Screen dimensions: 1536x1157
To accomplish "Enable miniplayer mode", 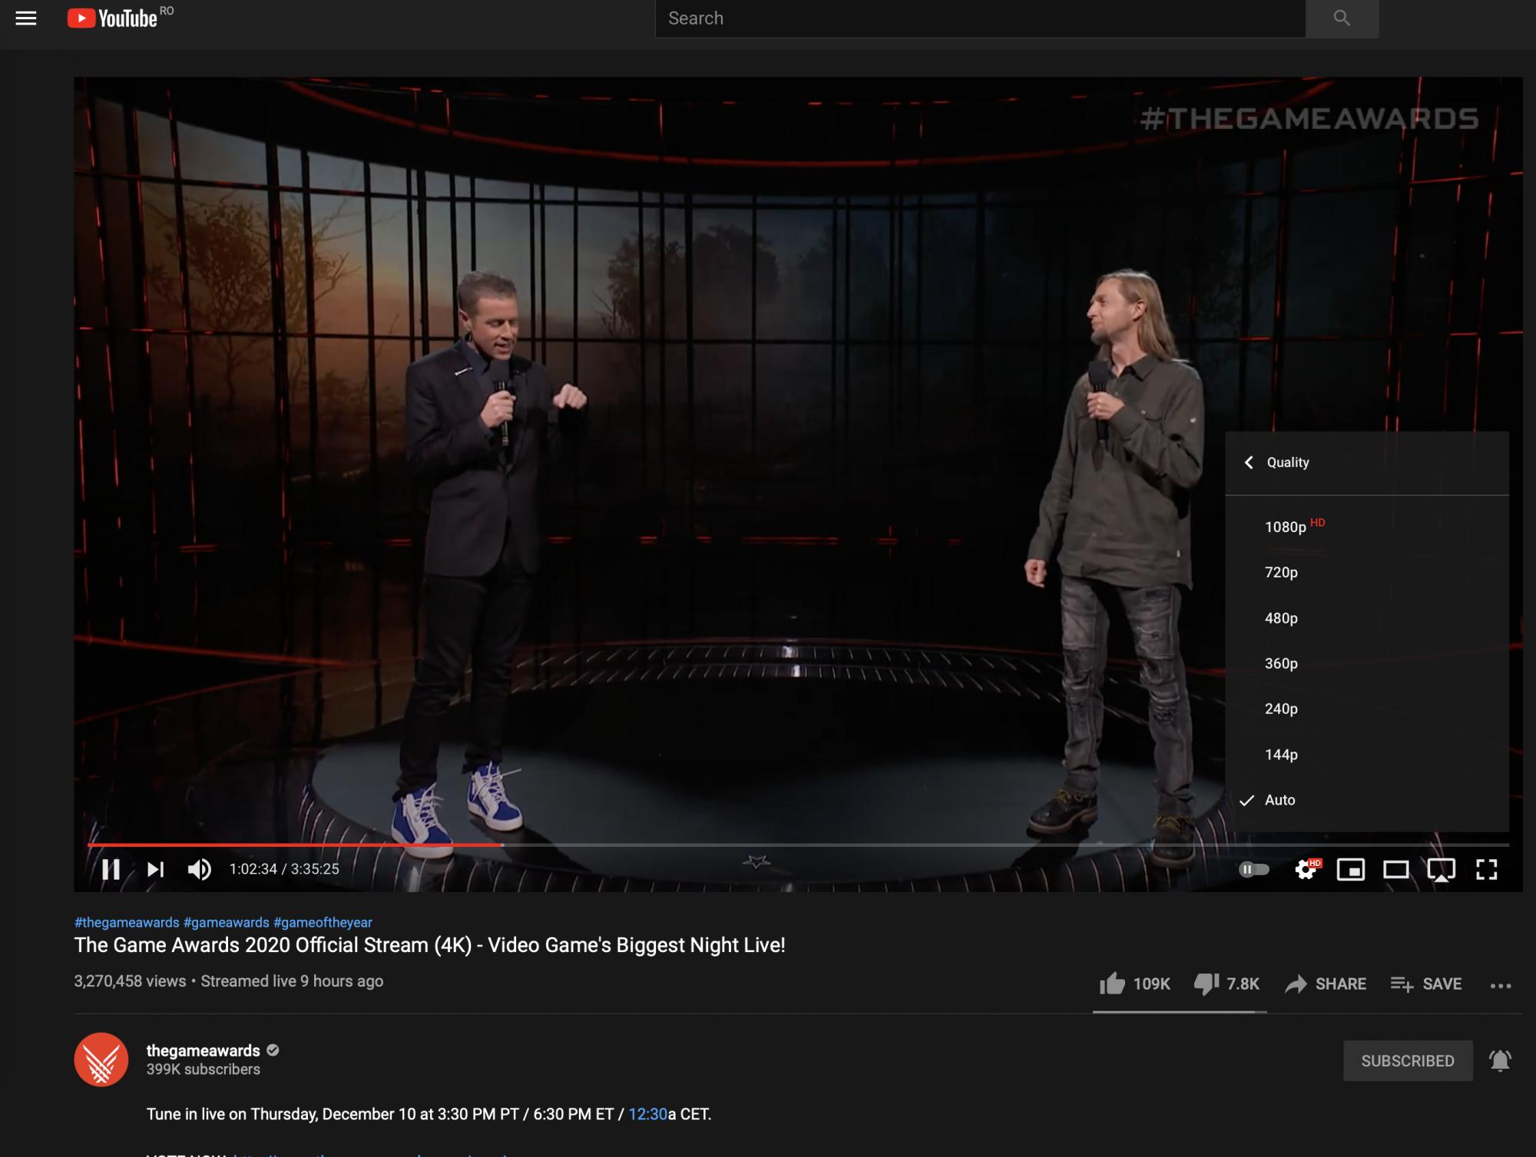I will click(x=1350, y=869).
